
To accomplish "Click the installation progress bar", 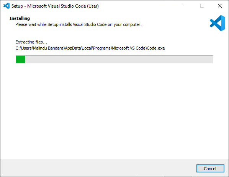I will [114, 59].
